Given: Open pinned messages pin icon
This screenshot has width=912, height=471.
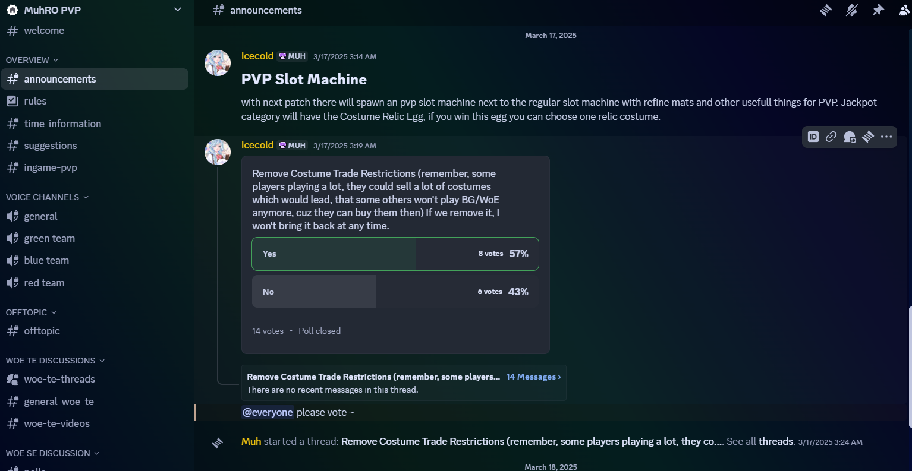Looking at the screenshot, I should [x=878, y=10].
